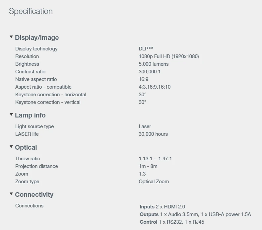Click the Connectivity section heading

pyautogui.click(x=34, y=195)
